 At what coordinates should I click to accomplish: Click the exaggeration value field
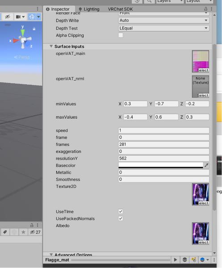pos(164,151)
